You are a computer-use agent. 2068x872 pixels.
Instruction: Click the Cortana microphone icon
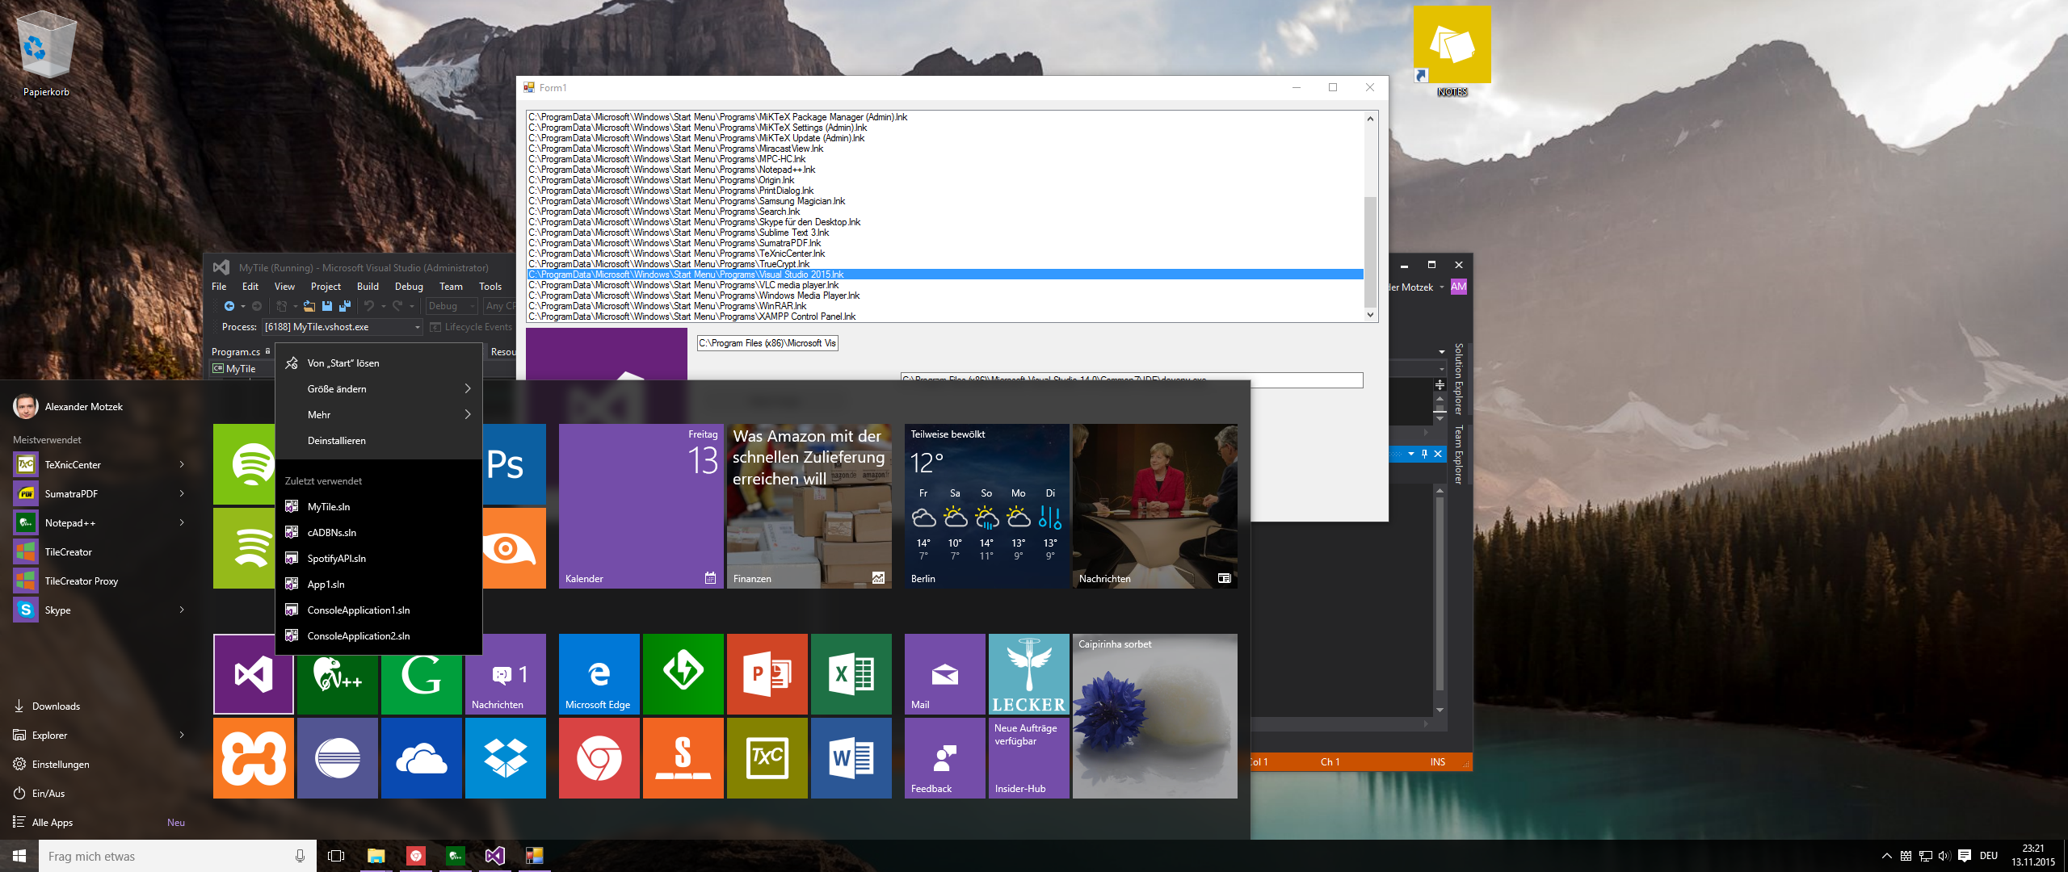point(301,856)
